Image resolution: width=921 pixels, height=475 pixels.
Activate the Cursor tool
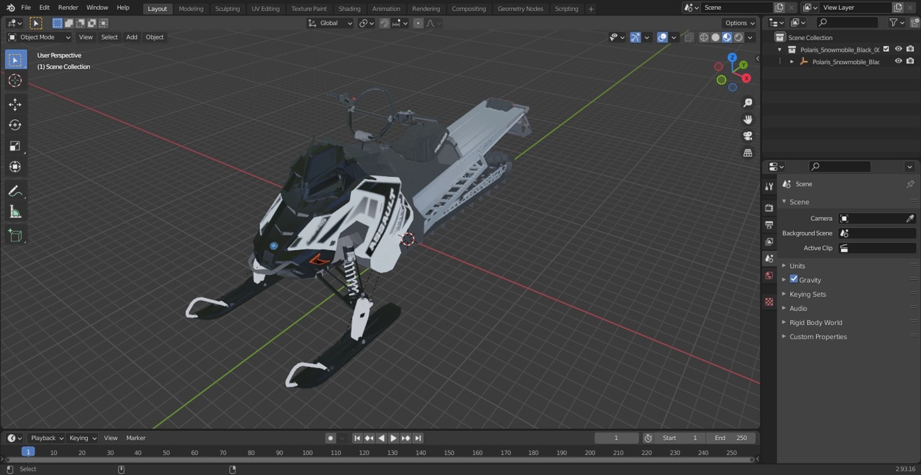coord(15,81)
